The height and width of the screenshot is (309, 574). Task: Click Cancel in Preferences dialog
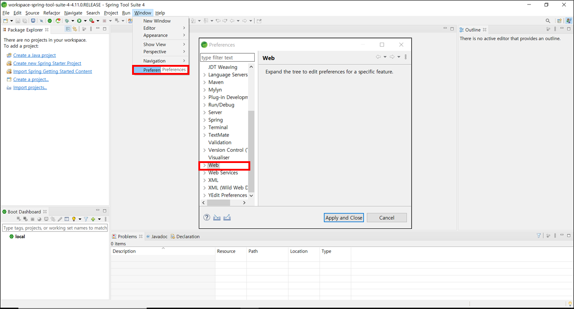pos(387,218)
